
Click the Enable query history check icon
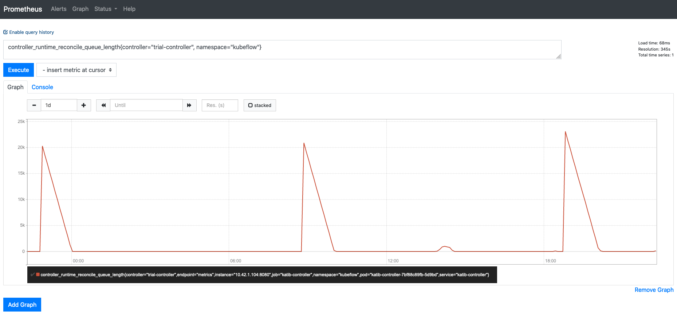click(5, 32)
